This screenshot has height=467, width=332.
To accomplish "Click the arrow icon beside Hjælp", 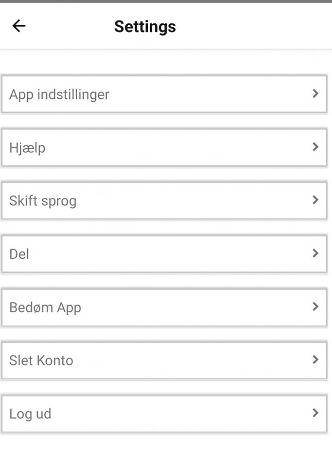I will coord(315,147).
